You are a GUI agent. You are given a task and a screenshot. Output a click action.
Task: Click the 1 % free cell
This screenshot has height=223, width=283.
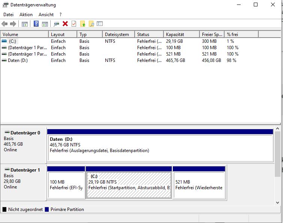coord(230,41)
